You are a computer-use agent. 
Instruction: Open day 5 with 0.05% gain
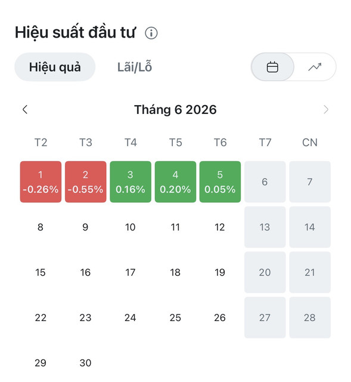point(220,181)
